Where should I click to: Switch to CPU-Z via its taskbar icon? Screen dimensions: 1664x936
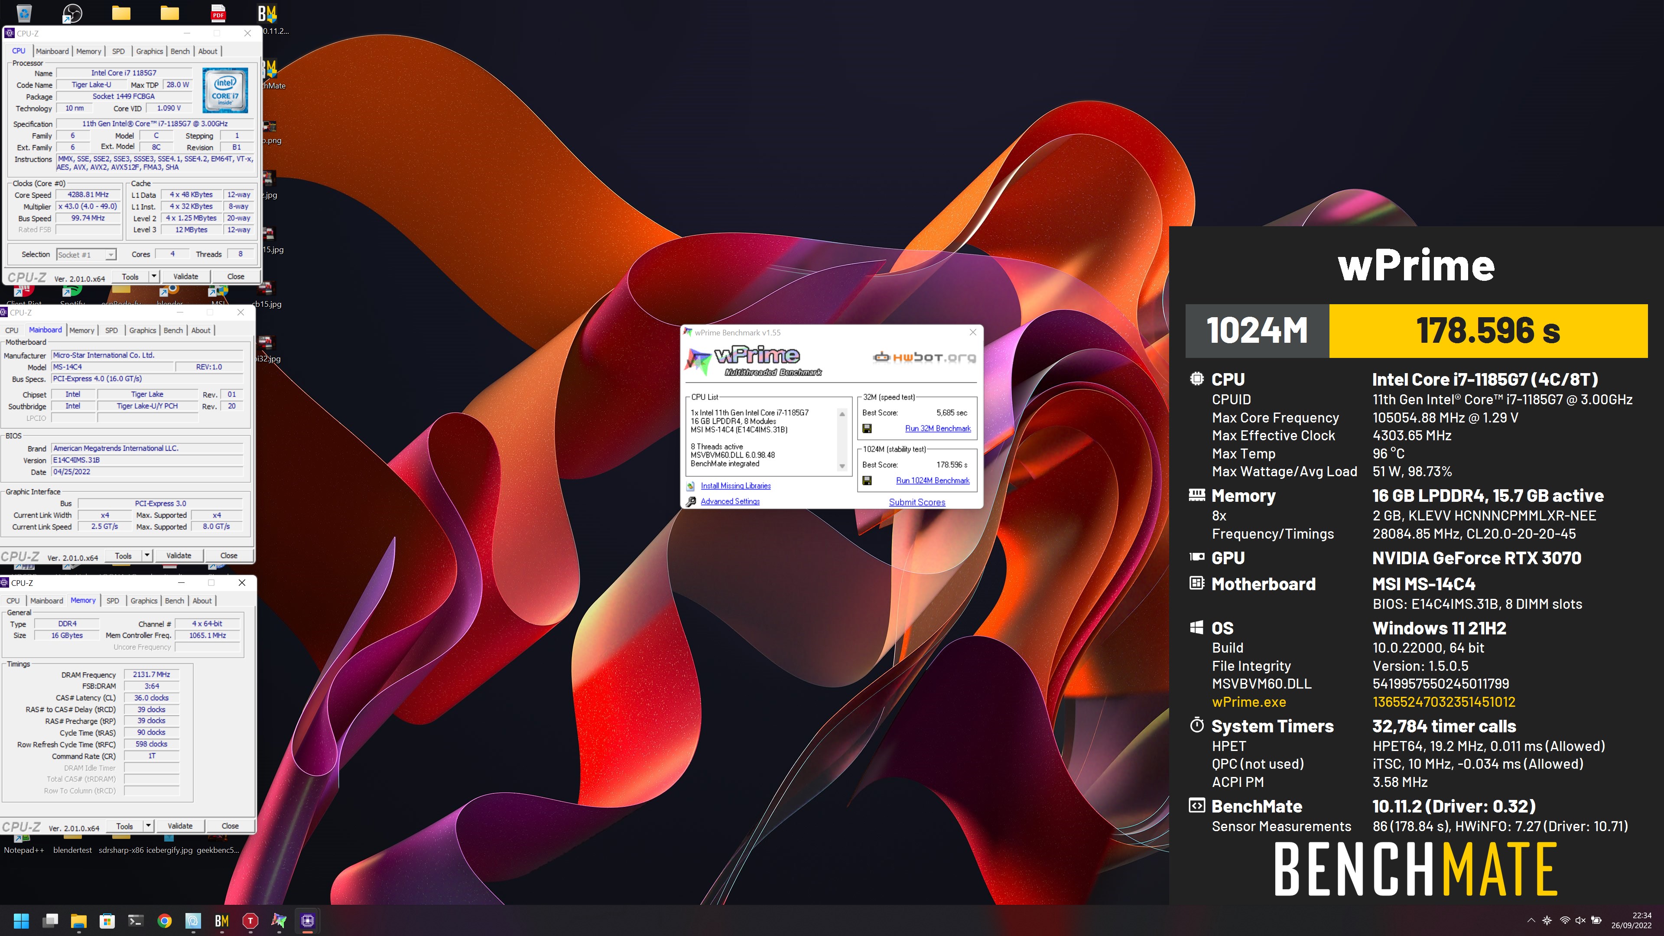308,920
